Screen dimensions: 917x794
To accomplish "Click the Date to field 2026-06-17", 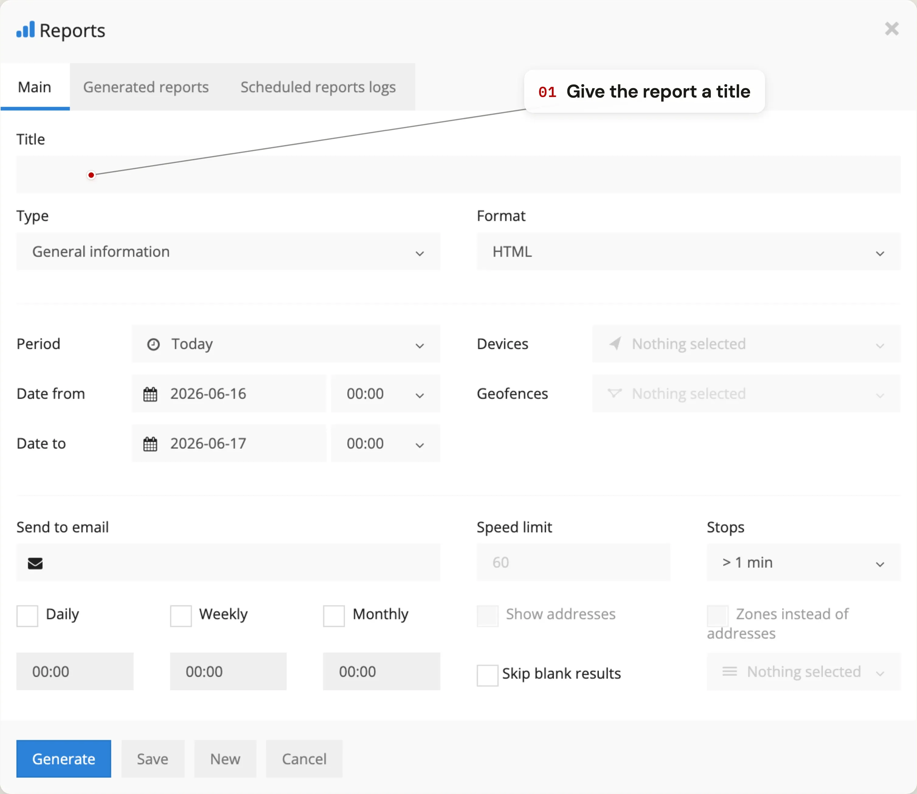I will [x=229, y=443].
